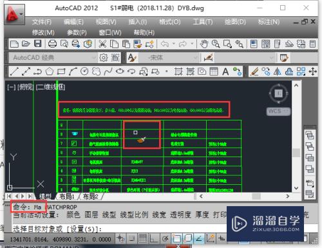Toggle Snap Mode in status bar

click(131, 238)
